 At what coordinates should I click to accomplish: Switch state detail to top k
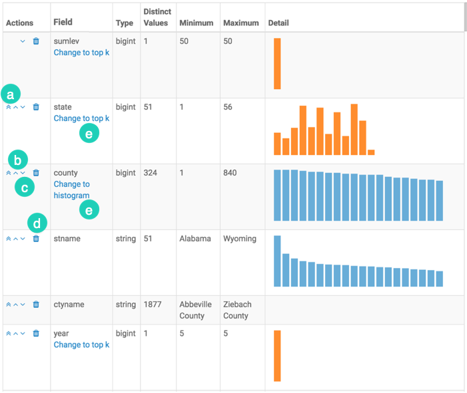click(81, 118)
